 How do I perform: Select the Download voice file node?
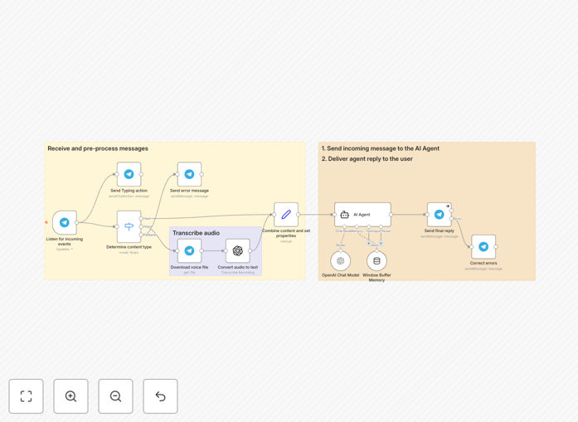[189, 250]
